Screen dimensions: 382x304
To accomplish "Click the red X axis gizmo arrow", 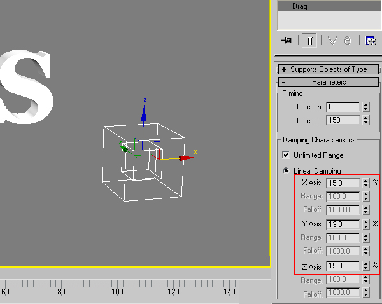I will [x=185, y=158].
